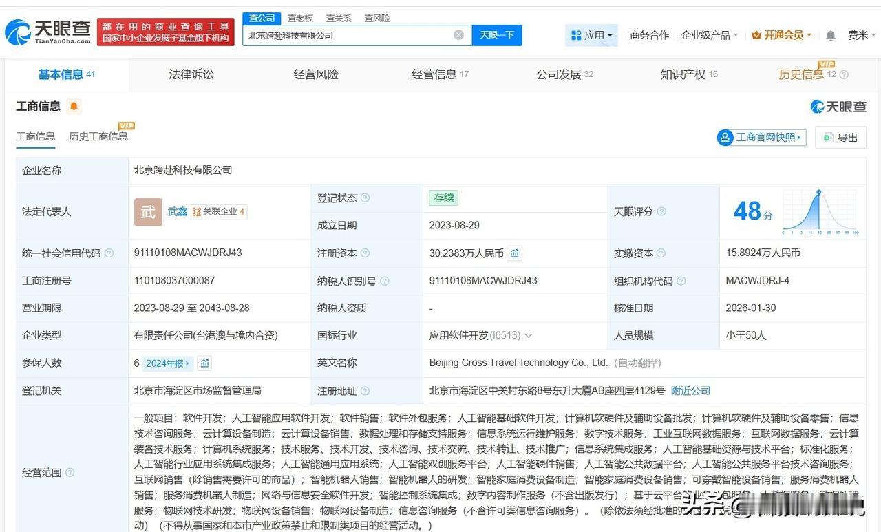Click the 有限责任公司(台港澳与境内合资) enterprise type
The width and height of the screenshot is (881, 532).
pyautogui.click(x=206, y=336)
